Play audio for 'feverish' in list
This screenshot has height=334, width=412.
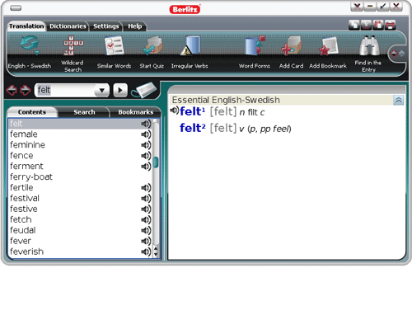146,252
